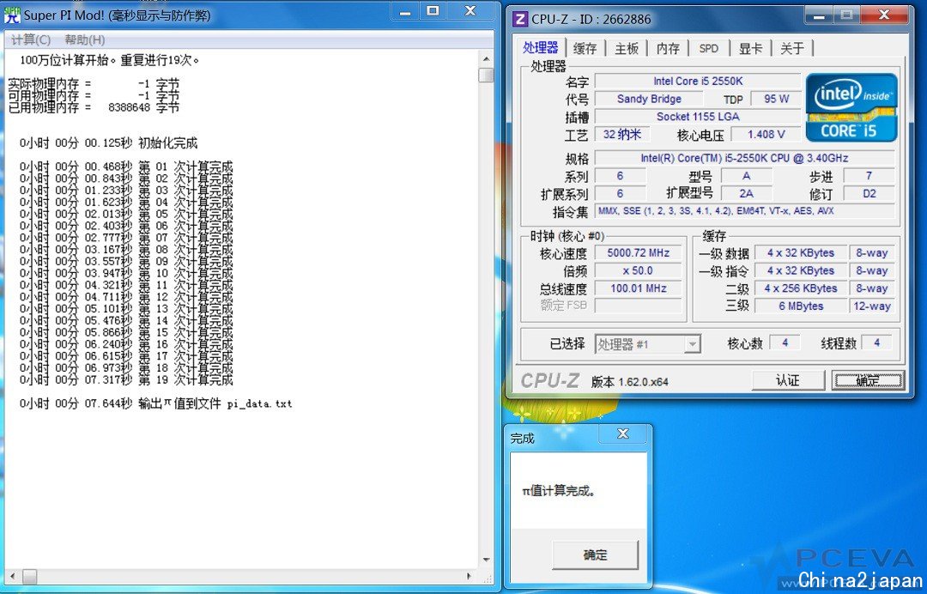Click Super PI horizontal scrollbar left arrow
Viewport: 927px width, 594px height.
point(14,576)
